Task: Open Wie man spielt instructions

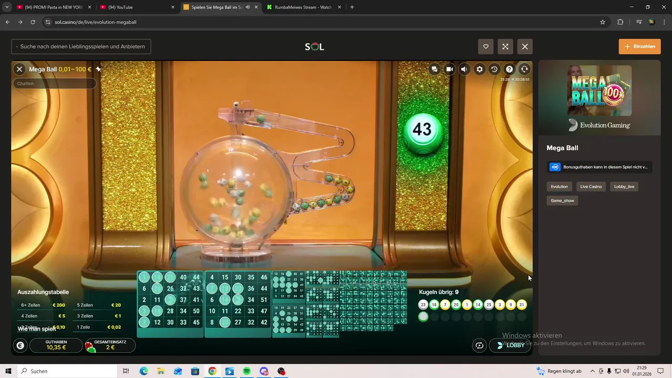Action: [x=37, y=329]
